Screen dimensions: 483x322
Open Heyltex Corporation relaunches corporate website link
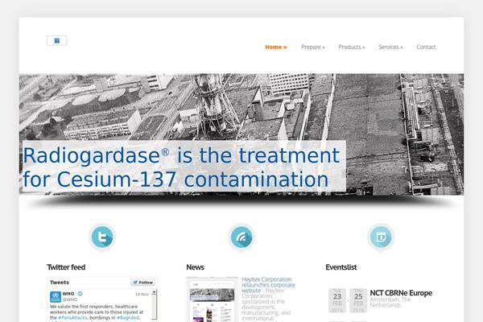(x=268, y=285)
